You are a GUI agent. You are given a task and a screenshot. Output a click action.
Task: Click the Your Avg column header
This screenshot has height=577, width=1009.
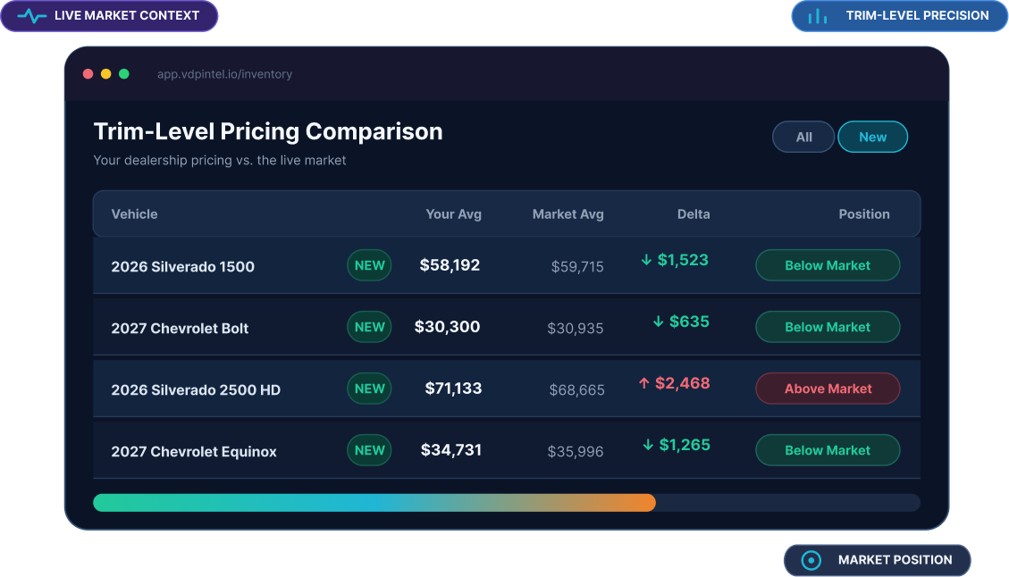pyautogui.click(x=453, y=214)
